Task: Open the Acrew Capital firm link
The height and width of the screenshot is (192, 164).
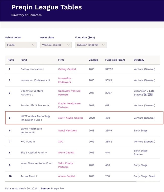Action: pos(67,176)
